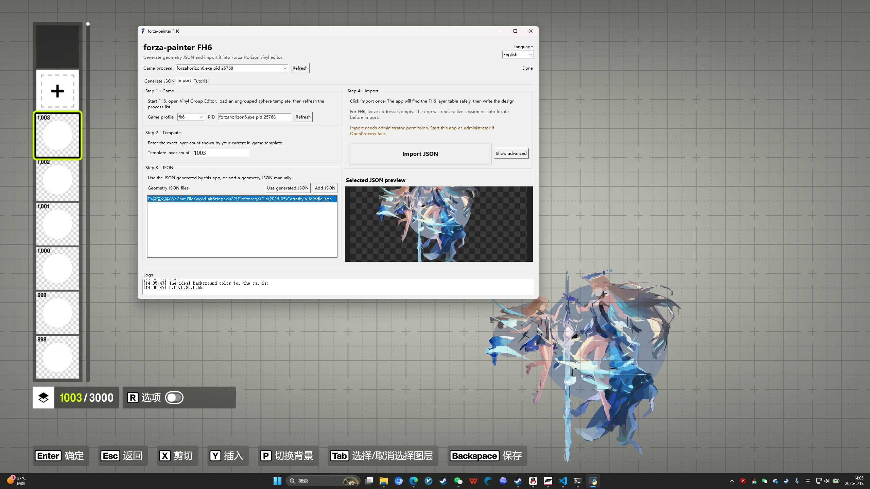Toggle the 选项 options switch
The image size is (870, 489).
click(174, 397)
